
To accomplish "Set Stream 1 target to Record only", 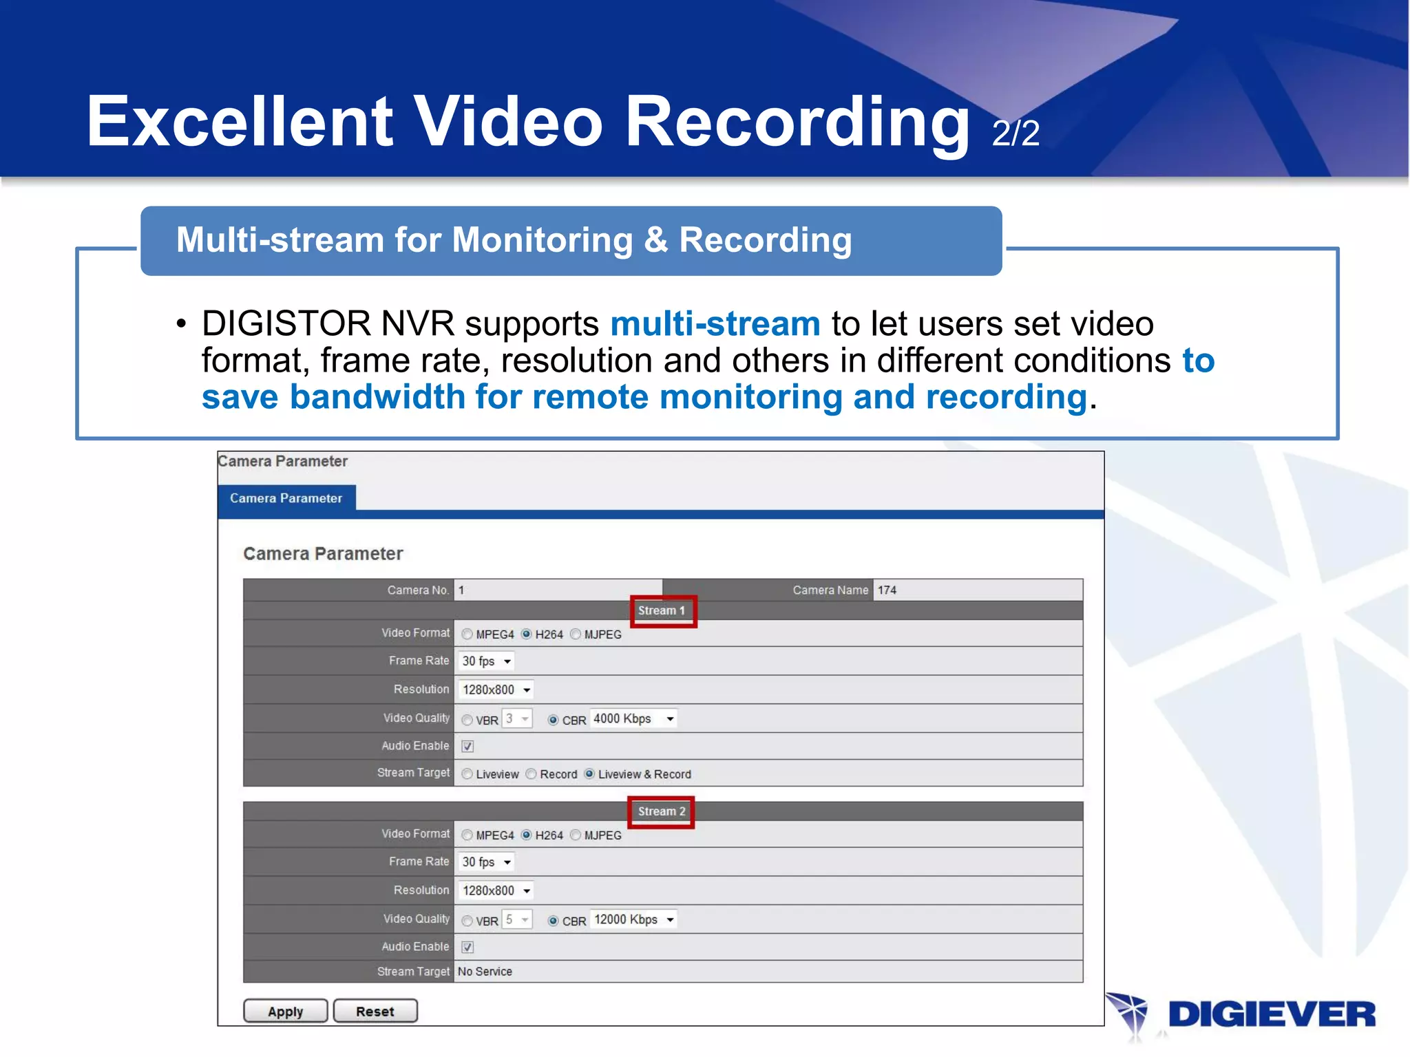I will click(x=531, y=774).
